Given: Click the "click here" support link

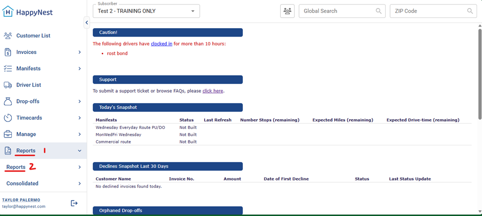Looking at the screenshot, I should 213,91.
